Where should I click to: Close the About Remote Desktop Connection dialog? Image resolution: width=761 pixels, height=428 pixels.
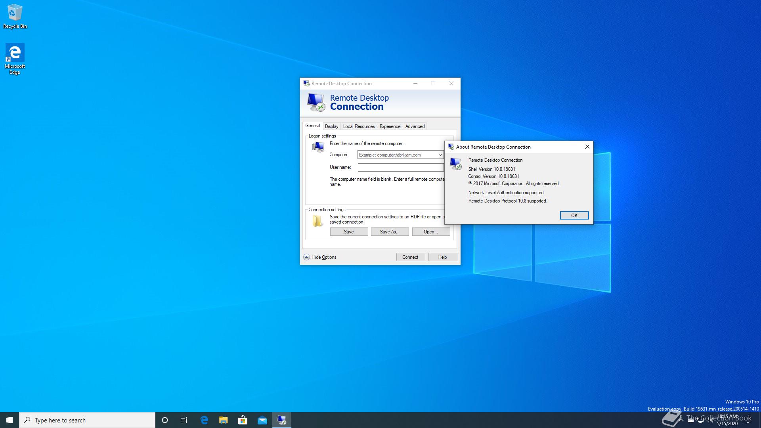587,147
